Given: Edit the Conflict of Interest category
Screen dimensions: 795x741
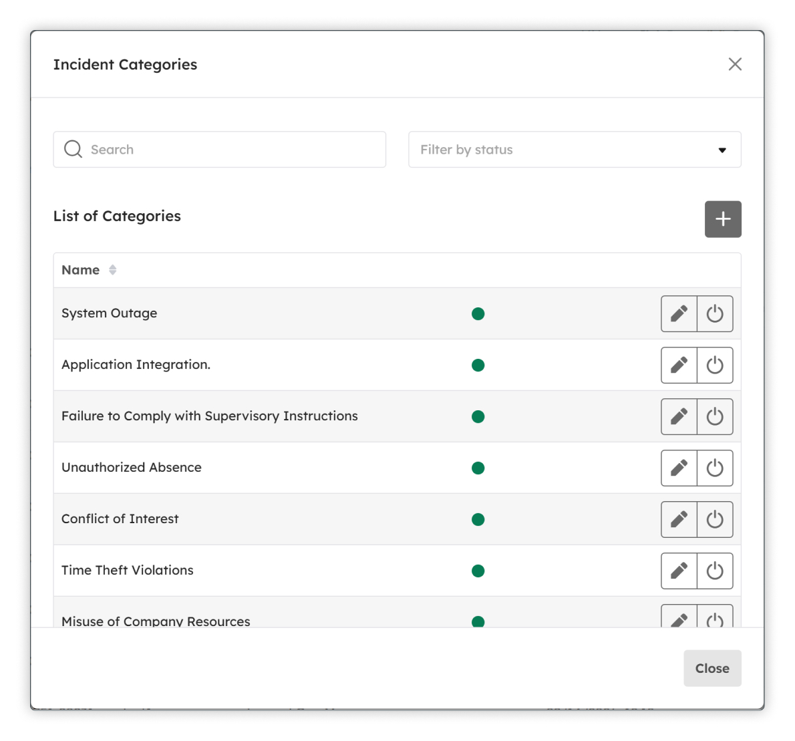Looking at the screenshot, I should tap(679, 519).
